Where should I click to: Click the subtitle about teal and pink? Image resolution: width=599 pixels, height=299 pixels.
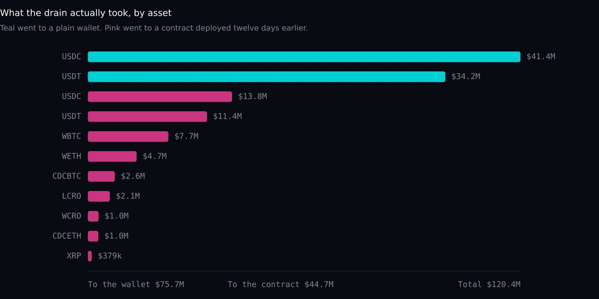(x=154, y=28)
